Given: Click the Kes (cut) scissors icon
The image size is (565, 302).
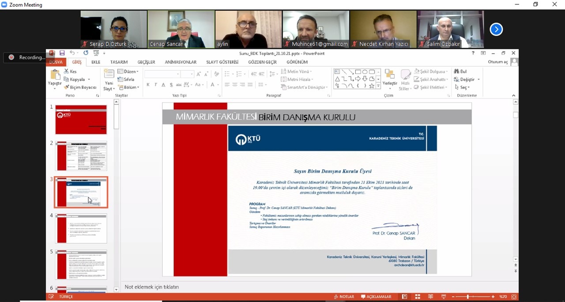Looking at the screenshot, I should click(67, 71).
